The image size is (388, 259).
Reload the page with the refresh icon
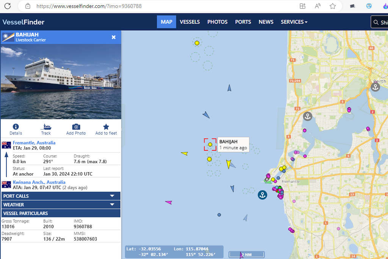tap(8, 6)
